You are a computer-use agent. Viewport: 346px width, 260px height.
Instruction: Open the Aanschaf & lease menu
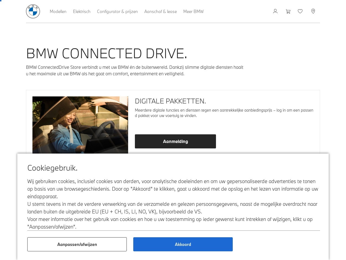161,11
